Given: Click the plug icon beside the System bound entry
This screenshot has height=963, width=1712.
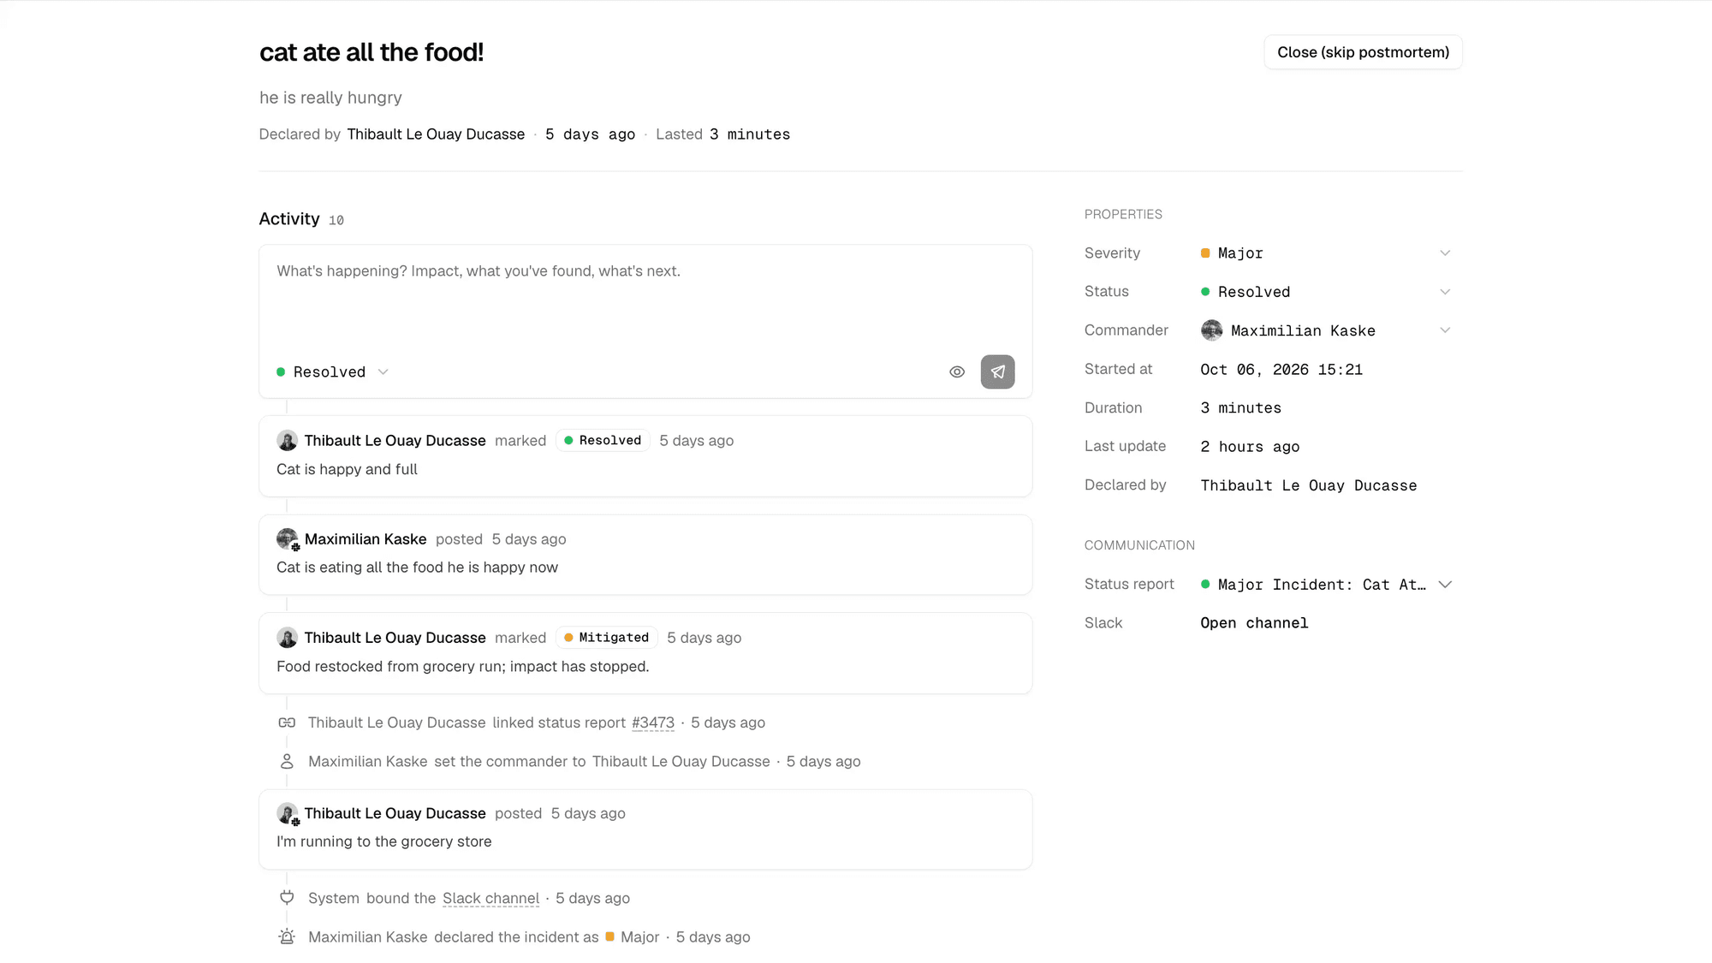Looking at the screenshot, I should point(287,897).
